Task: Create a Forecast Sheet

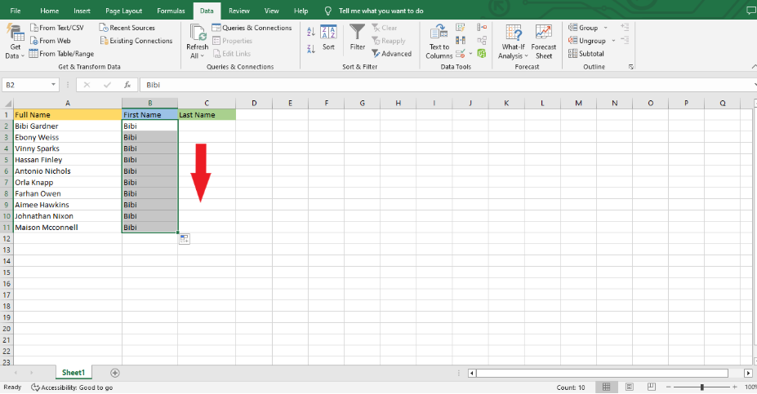Action: [544, 42]
